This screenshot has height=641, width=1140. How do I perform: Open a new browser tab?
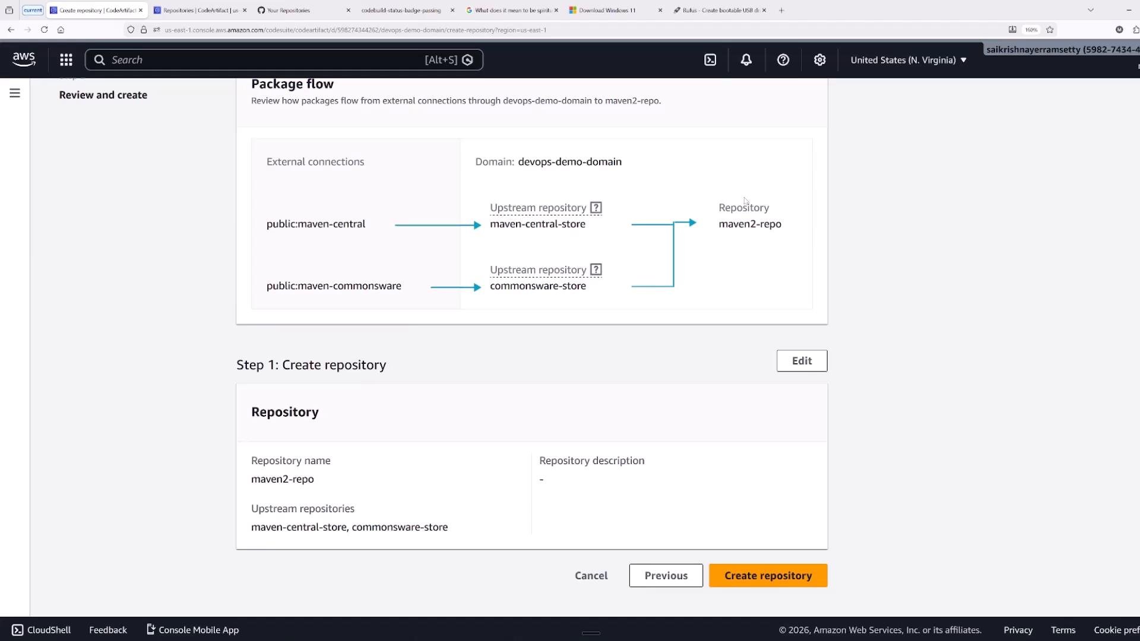coord(781,10)
